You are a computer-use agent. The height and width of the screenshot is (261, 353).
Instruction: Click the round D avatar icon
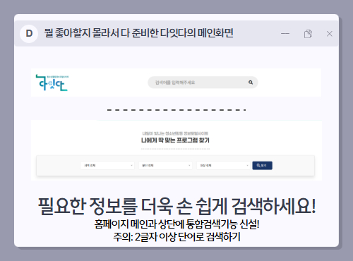29,34
